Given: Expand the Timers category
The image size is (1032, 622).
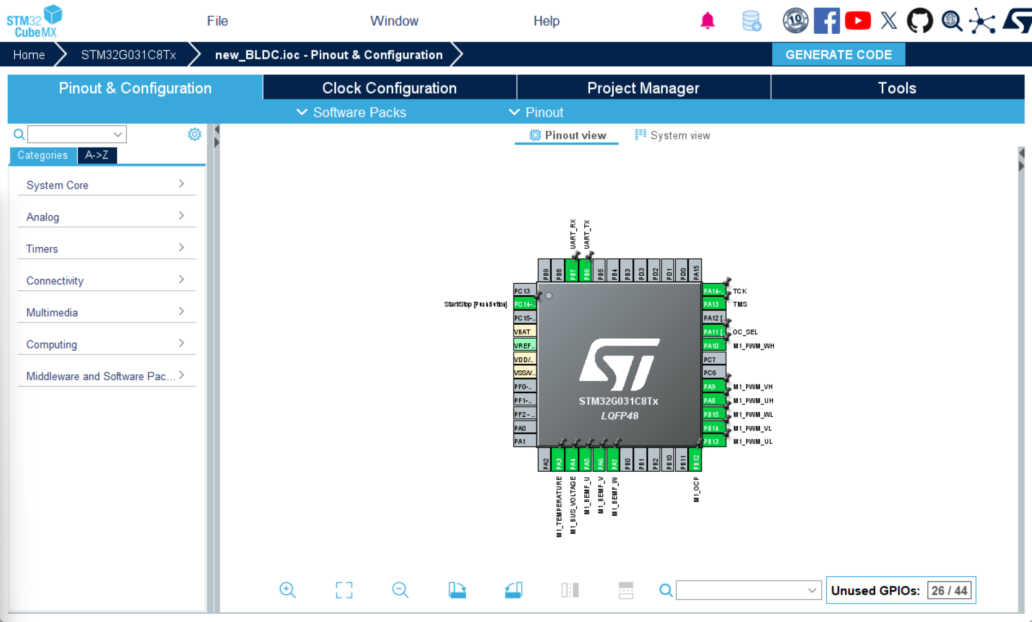Looking at the screenshot, I should [x=106, y=248].
